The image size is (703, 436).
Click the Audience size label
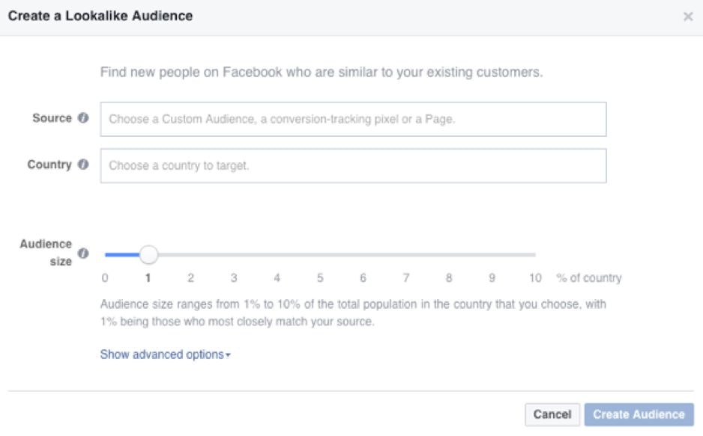[47, 251]
